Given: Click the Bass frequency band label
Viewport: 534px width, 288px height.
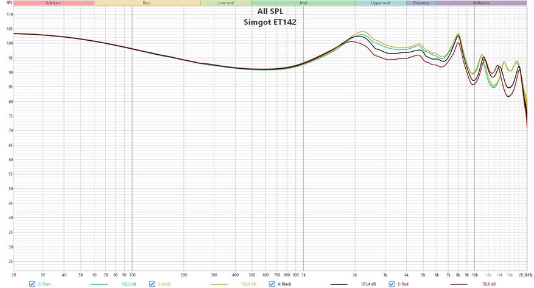Looking at the screenshot, I should click(147, 3).
